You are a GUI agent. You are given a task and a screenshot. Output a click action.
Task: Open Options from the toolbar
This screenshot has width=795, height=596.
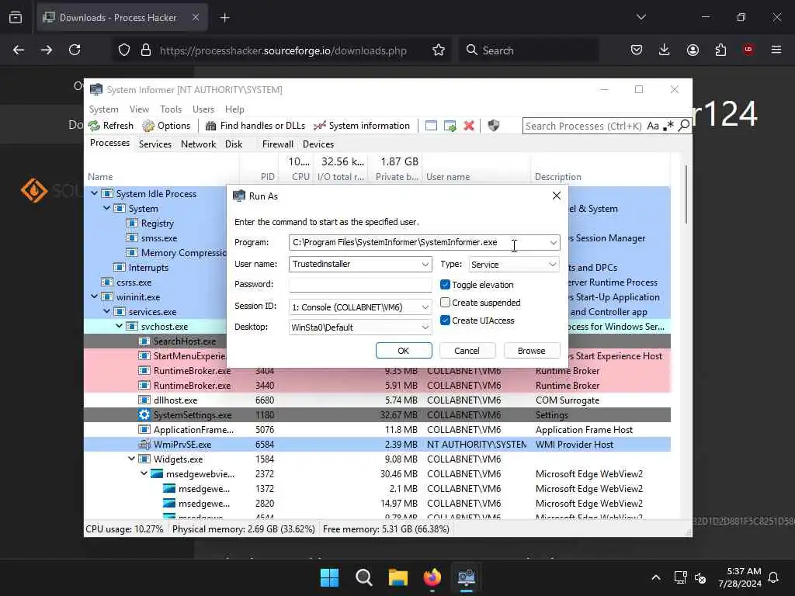(x=166, y=126)
